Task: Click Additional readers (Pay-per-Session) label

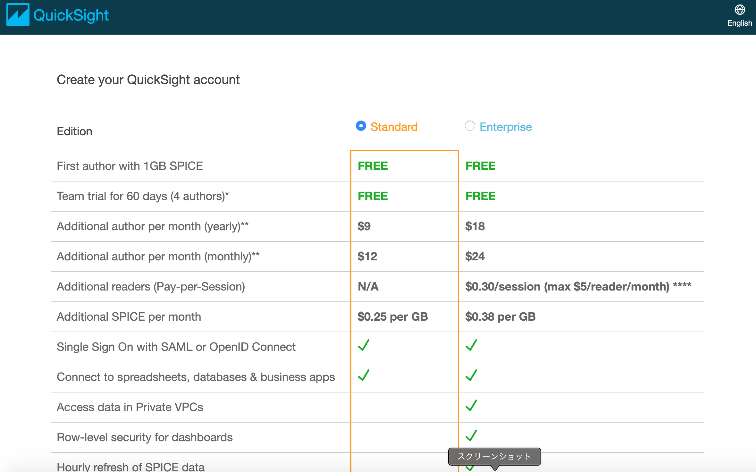Action: click(151, 287)
